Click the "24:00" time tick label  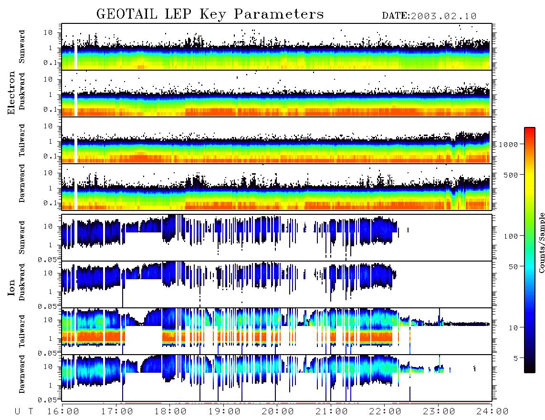tap(492, 412)
